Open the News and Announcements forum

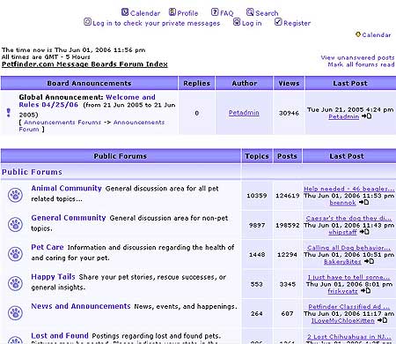tap(81, 306)
